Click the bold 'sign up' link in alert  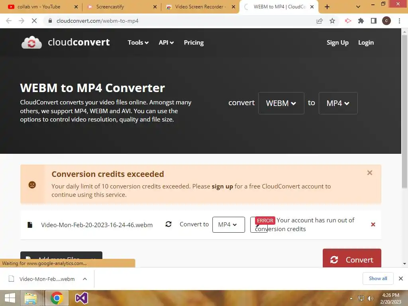coord(222,186)
